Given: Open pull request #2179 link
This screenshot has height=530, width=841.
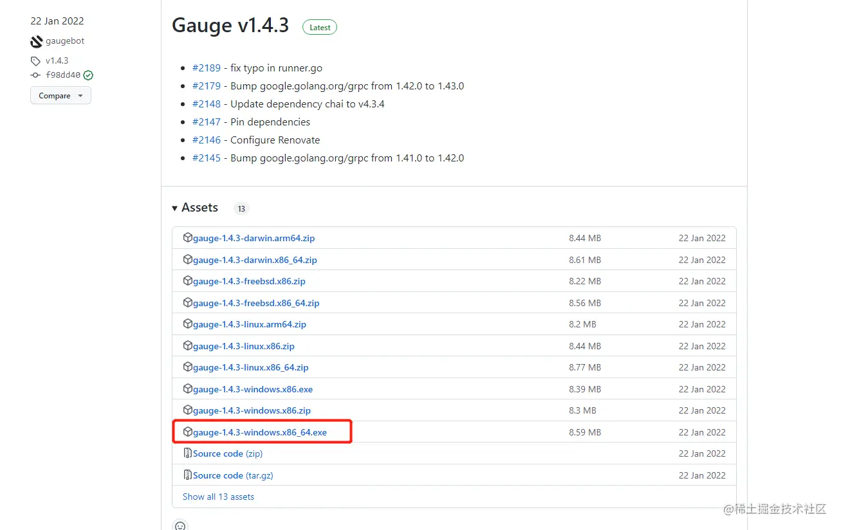Looking at the screenshot, I should [207, 86].
